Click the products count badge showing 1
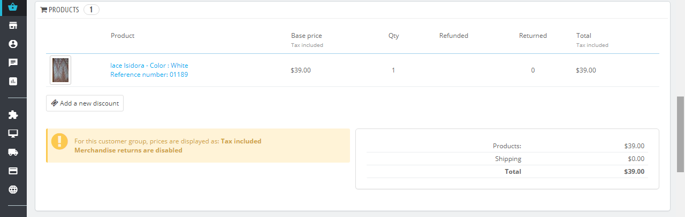Viewport: 685px width, 217px height. pyautogui.click(x=91, y=10)
